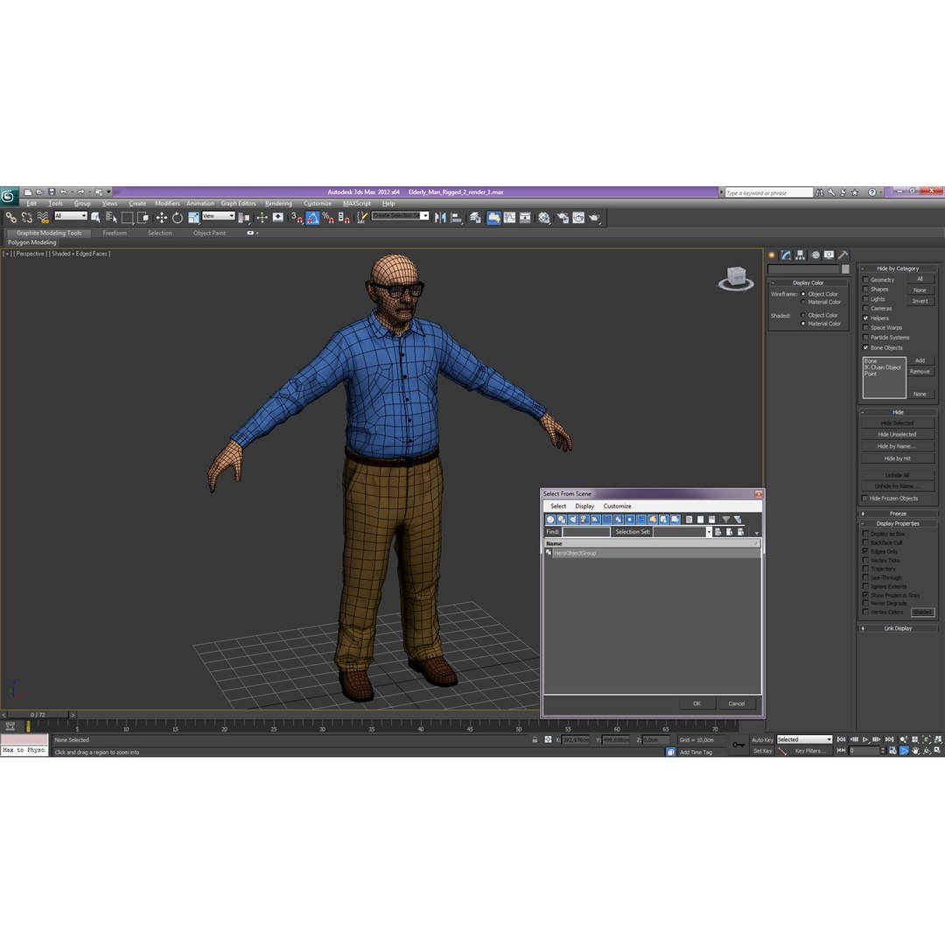
Task: Open the Modifiers menu
Action: (167, 204)
